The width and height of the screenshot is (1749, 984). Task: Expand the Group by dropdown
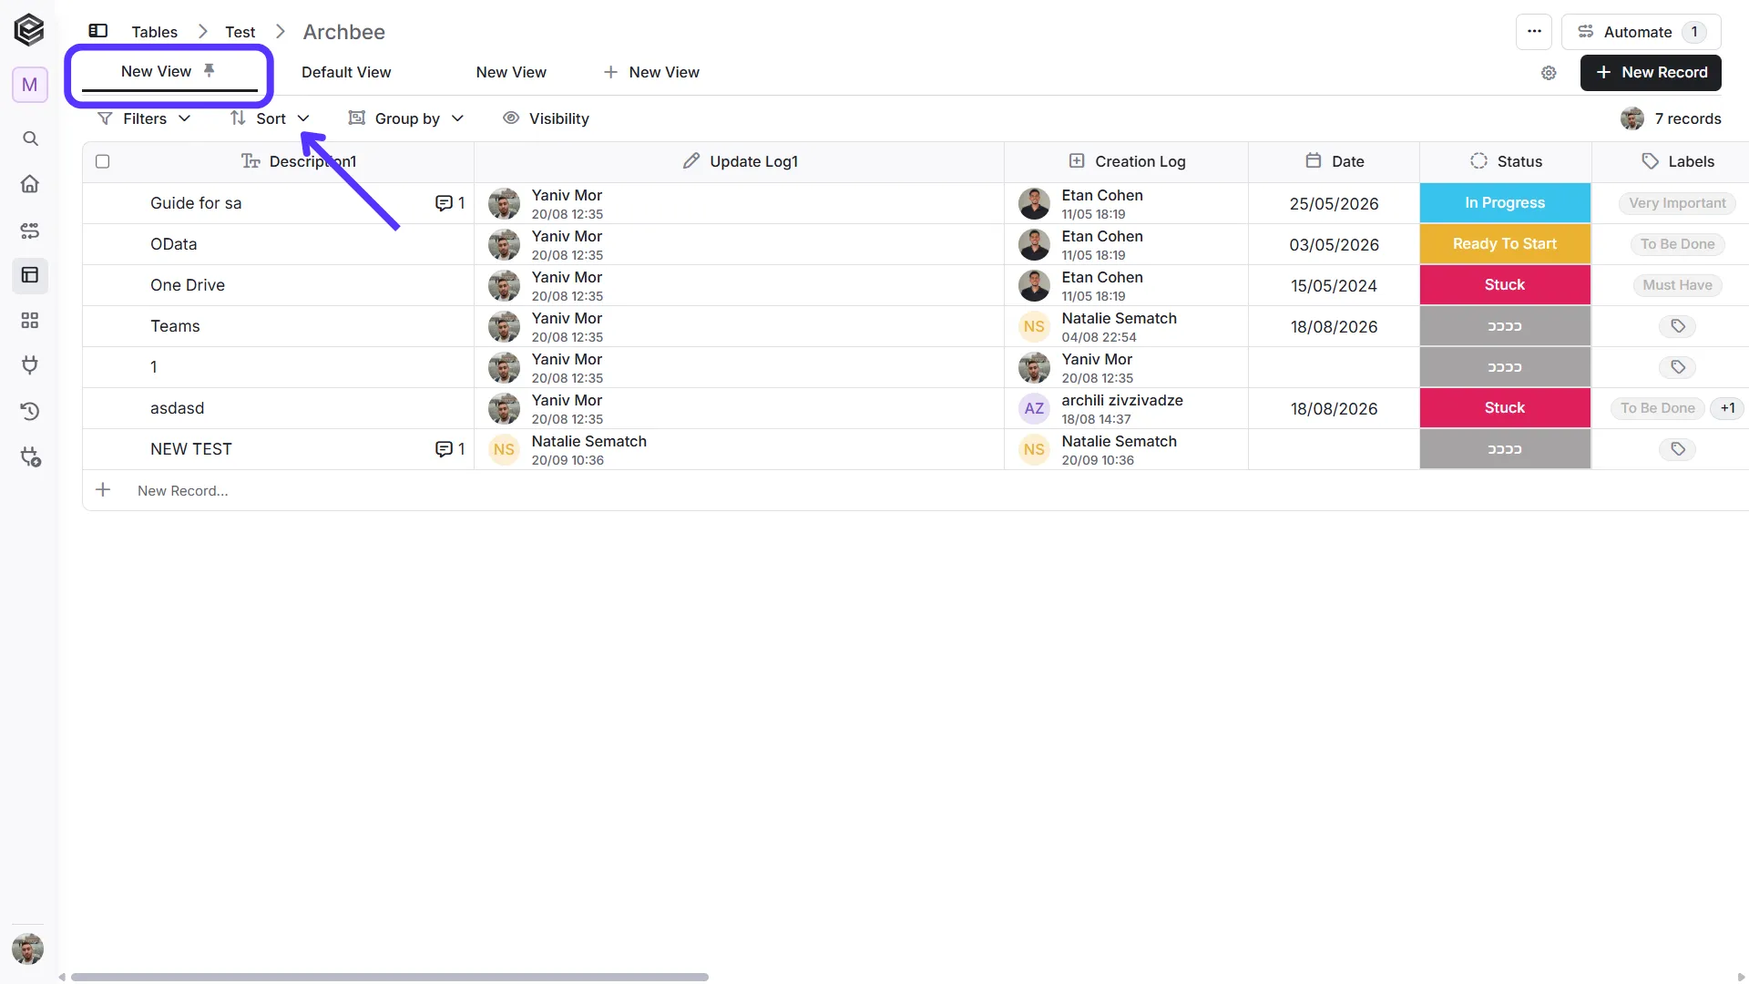point(406,118)
